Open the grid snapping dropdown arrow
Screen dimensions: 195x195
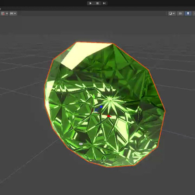(7, 13)
